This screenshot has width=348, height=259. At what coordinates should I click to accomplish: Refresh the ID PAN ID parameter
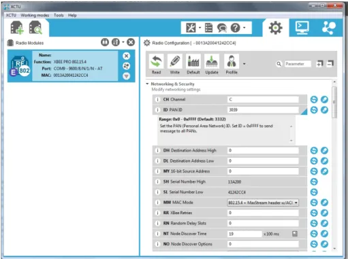tap(314, 110)
